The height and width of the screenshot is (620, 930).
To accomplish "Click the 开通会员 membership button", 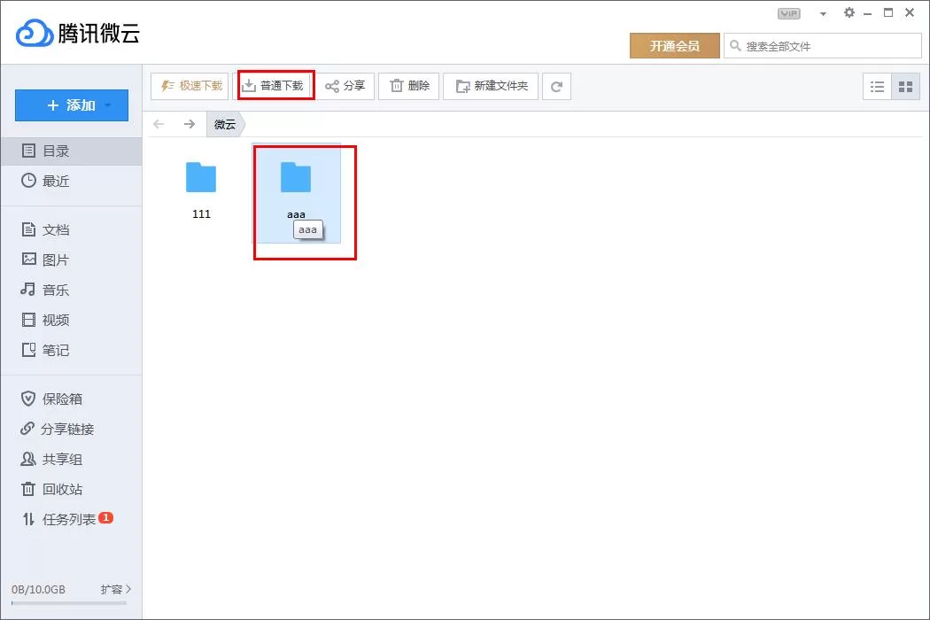I will 674,46.
